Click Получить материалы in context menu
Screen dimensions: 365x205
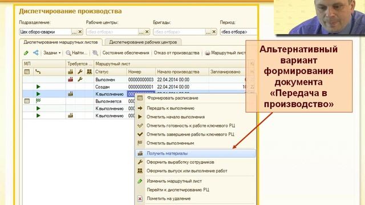(x=196, y=153)
